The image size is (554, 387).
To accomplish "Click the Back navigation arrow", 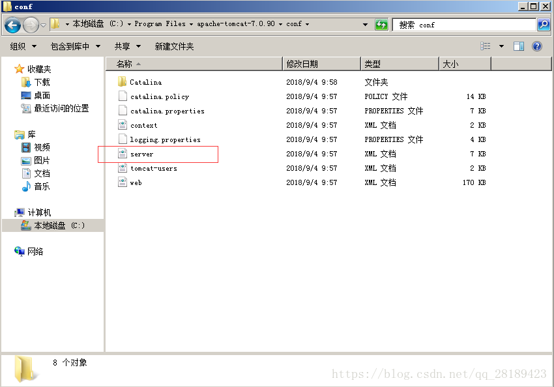I will click(x=13, y=25).
